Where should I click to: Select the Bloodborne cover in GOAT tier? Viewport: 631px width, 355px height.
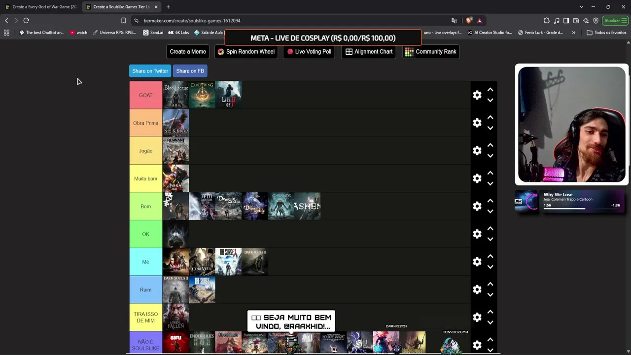176,95
